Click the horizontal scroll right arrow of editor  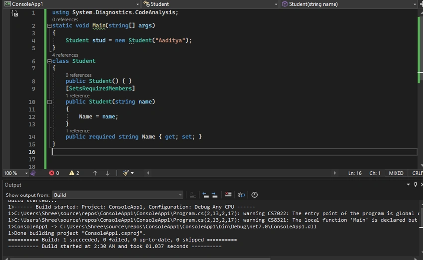click(x=335, y=173)
